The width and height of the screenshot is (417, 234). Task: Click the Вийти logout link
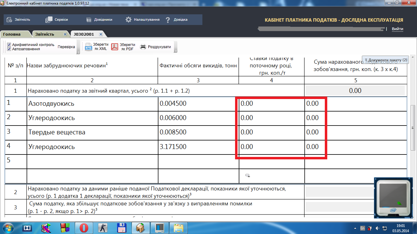coord(397,29)
